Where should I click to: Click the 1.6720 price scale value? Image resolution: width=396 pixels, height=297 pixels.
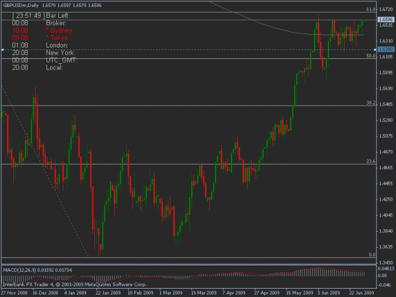[386, 9]
